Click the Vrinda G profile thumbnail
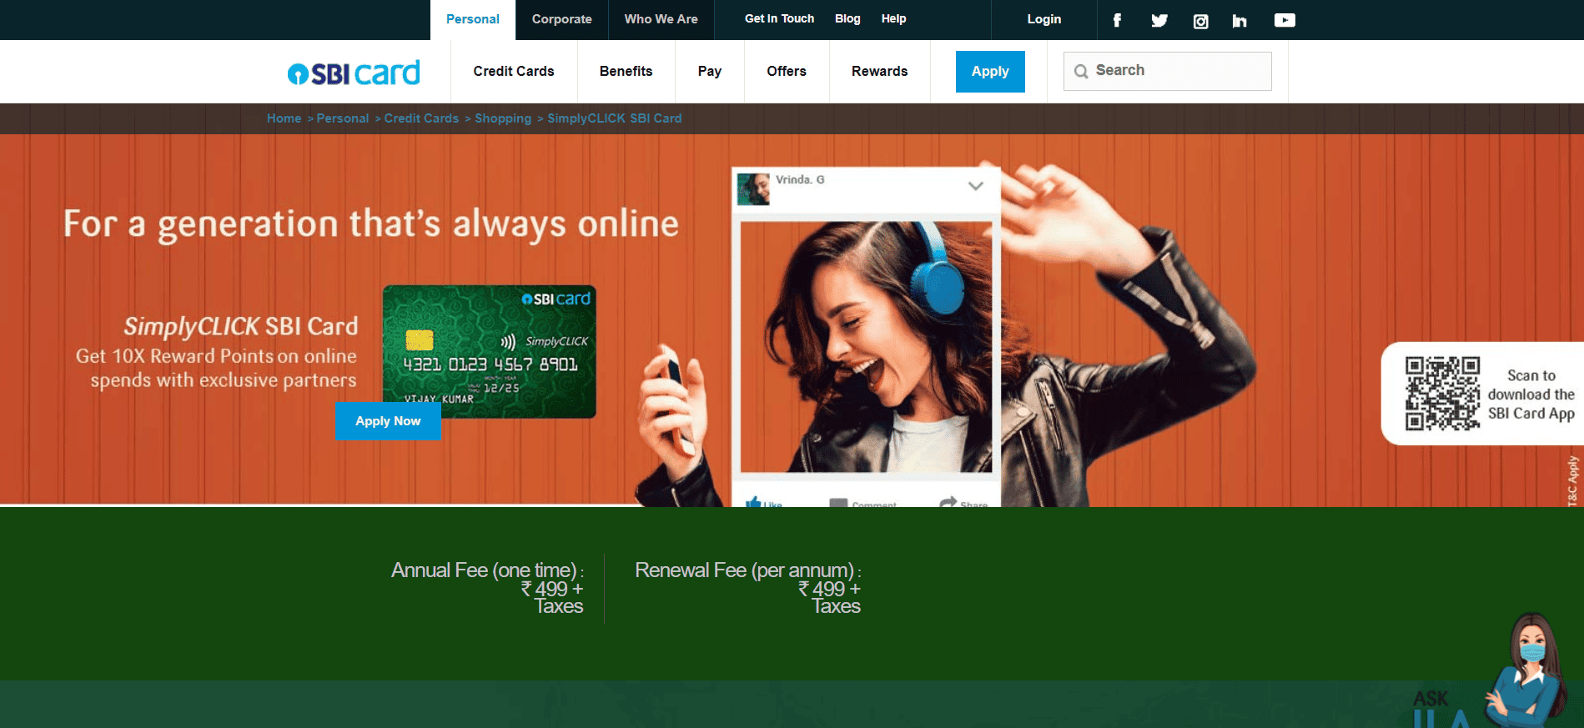 753,189
